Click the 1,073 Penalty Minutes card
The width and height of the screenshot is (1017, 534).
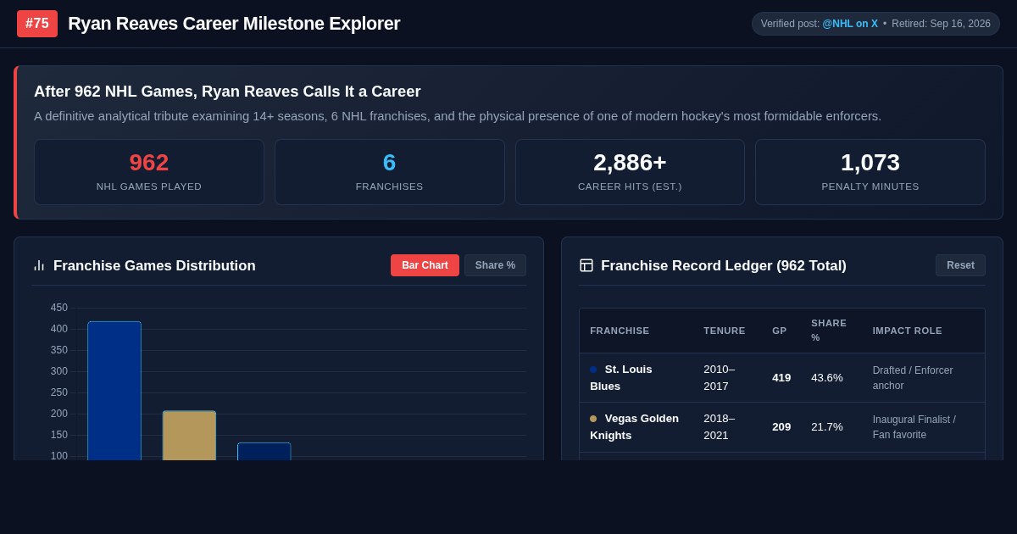click(x=870, y=172)
